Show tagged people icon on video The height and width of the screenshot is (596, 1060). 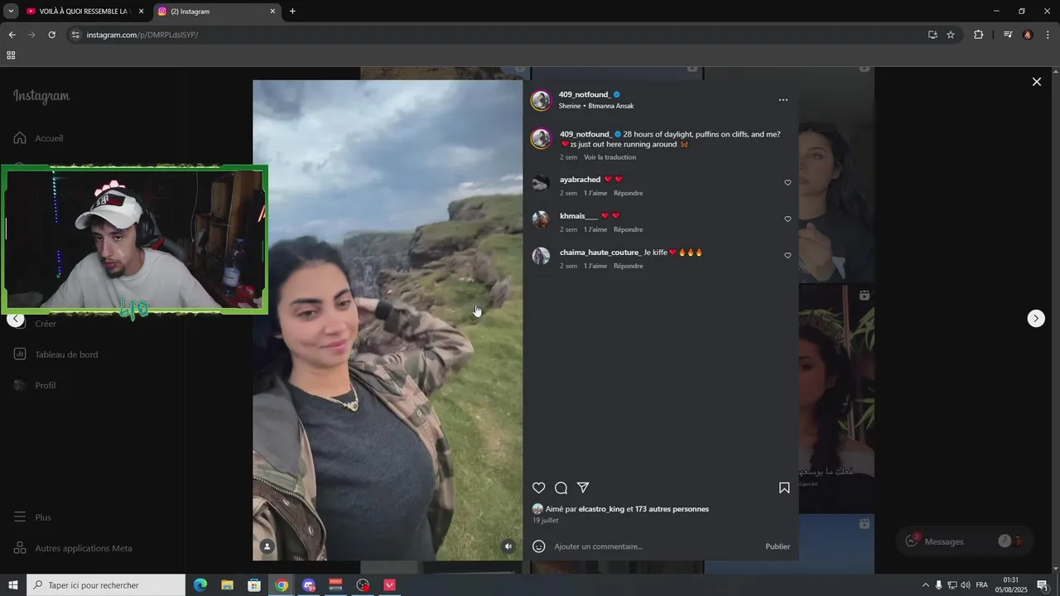267,546
